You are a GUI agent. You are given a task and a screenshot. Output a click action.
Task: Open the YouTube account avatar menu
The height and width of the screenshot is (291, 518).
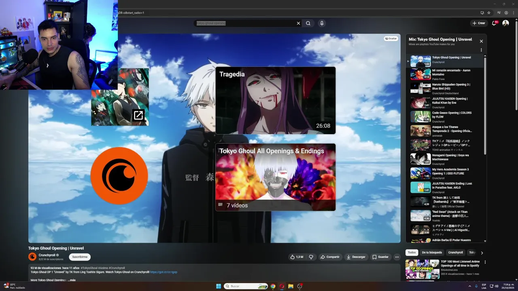505,23
